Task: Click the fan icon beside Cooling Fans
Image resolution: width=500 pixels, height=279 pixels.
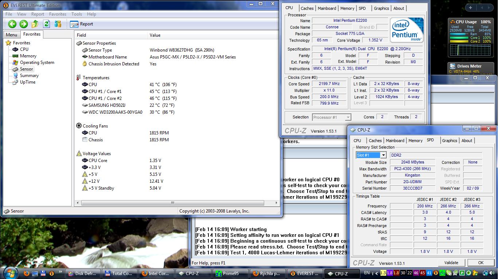Action: click(79, 126)
